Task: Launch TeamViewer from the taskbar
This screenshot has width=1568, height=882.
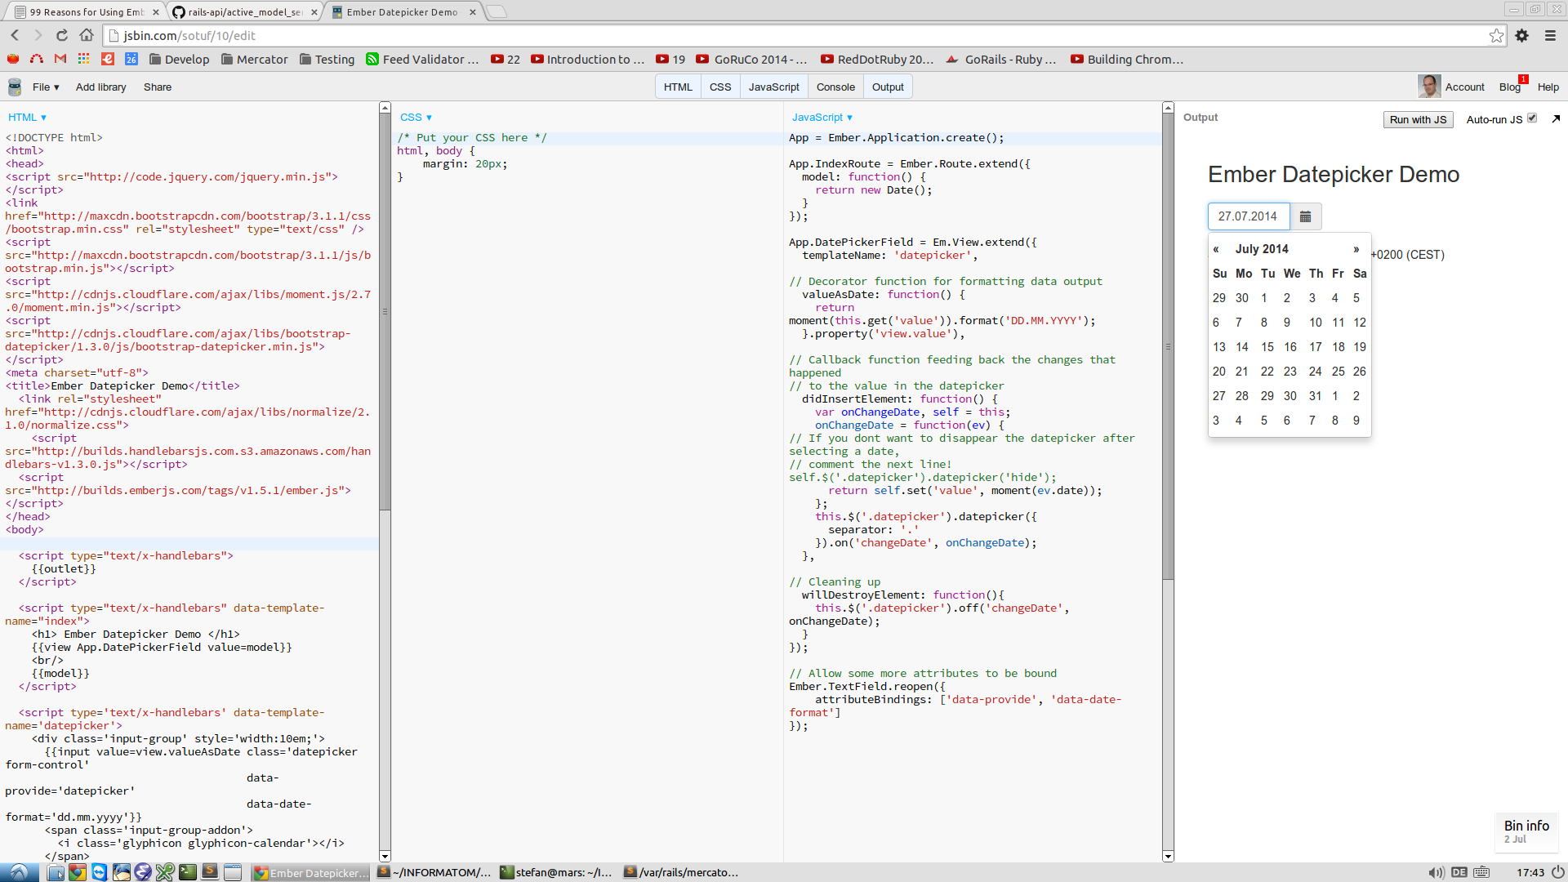Action: pos(99,872)
